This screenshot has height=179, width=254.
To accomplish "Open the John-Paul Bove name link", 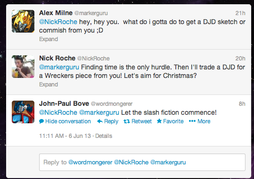I will click(64, 103).
